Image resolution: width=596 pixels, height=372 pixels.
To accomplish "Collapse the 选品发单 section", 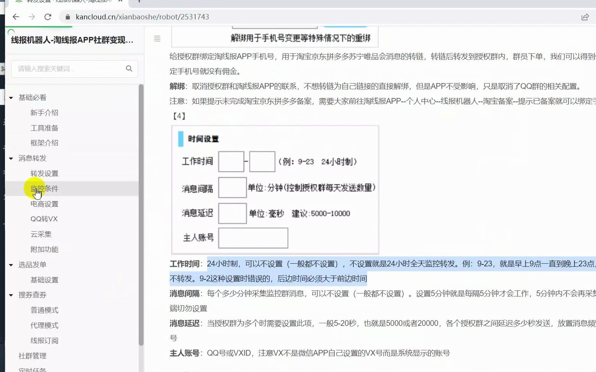I will [x=11, y=265].
